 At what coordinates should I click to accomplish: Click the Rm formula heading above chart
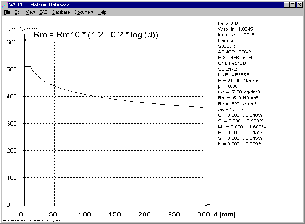[96, 35]
